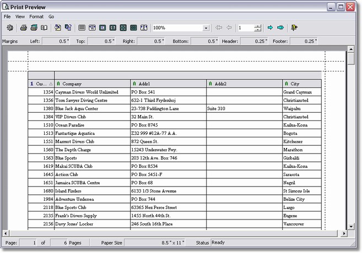Viewport: 362px width, 253px height.
Task: Go to next page with green arrow
Action: tap(270, 28)
